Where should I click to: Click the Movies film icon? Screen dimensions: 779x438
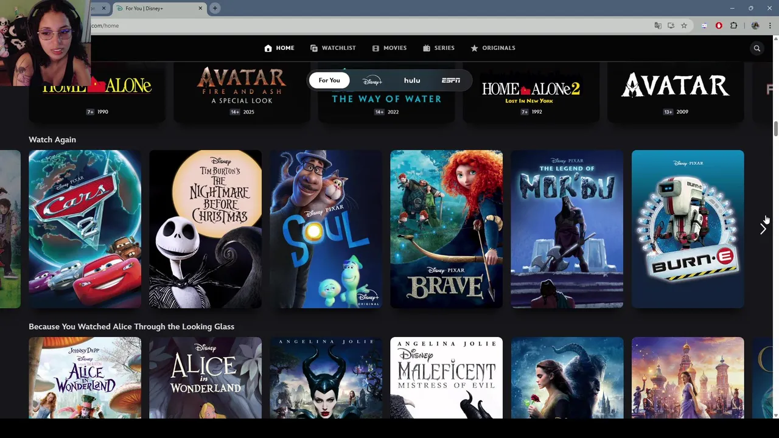(376, 48)
